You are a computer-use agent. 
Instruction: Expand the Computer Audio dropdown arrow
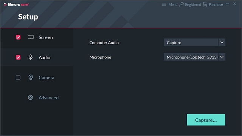click(222, 42)
